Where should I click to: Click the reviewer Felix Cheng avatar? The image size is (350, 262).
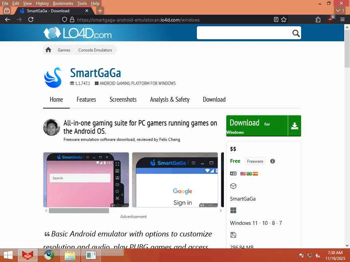52,127
